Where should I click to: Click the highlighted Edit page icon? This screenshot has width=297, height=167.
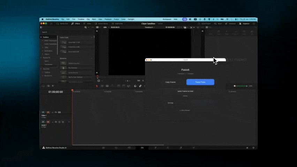(142, 148)
